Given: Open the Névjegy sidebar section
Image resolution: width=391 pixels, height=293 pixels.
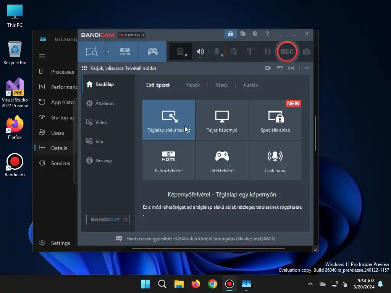Looking at the screenshot, I should point(108,161).
